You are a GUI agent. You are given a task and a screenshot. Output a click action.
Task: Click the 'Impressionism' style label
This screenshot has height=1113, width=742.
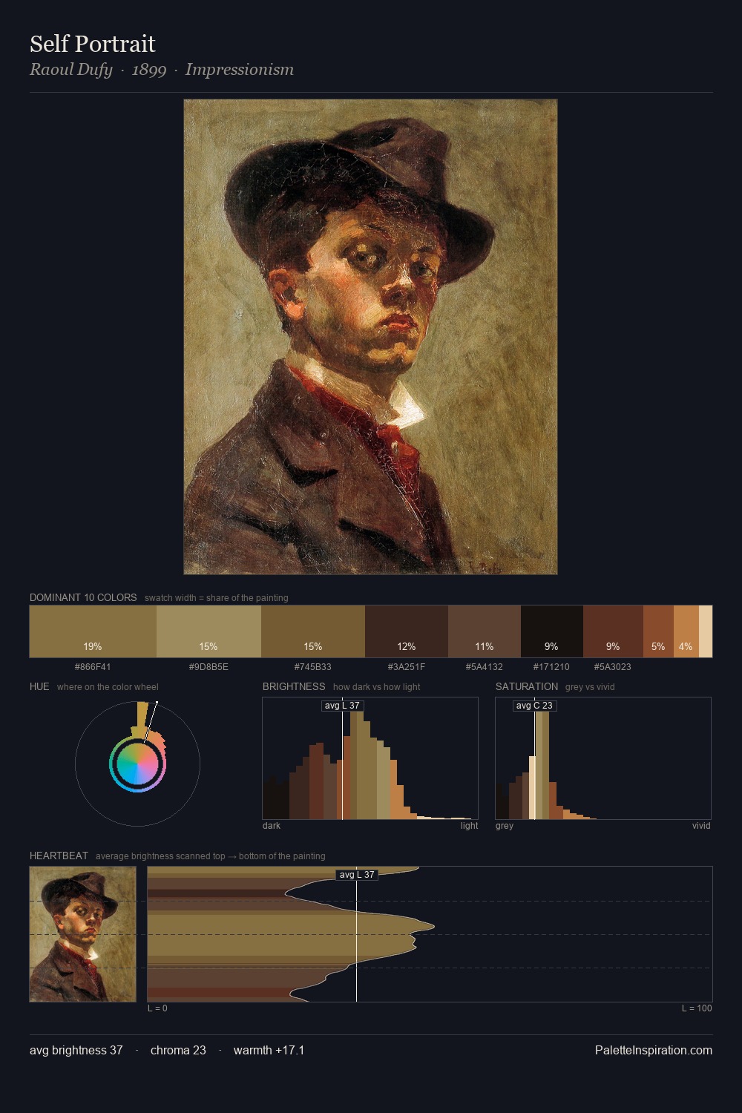pyautogui.click(x=240, y=70)
